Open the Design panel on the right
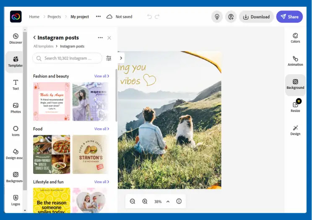Screen dimensions: 312x220 point(295,130)
